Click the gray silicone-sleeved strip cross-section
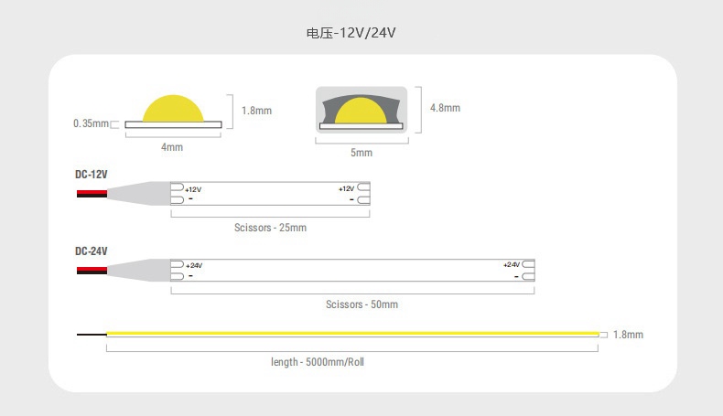 361,110
